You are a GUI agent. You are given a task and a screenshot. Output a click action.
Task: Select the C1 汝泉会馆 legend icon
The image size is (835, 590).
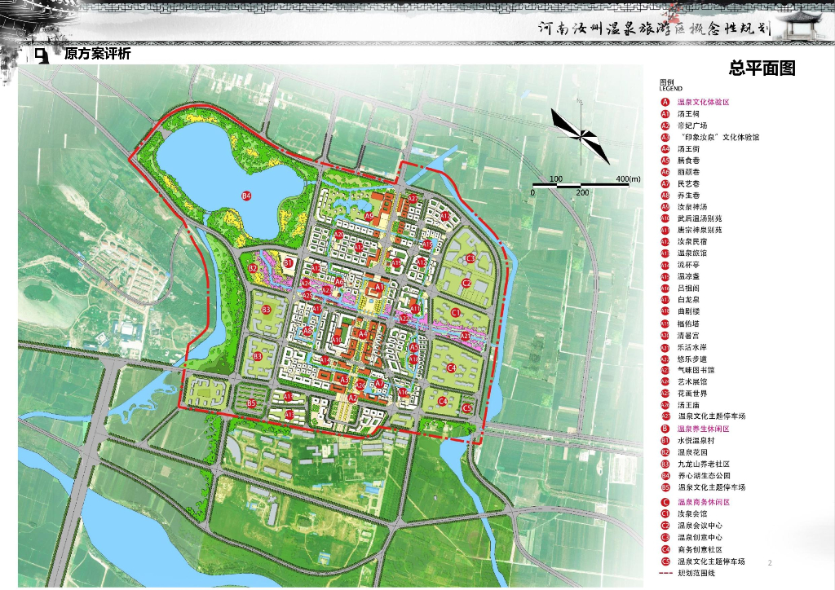tap(665, 514)
